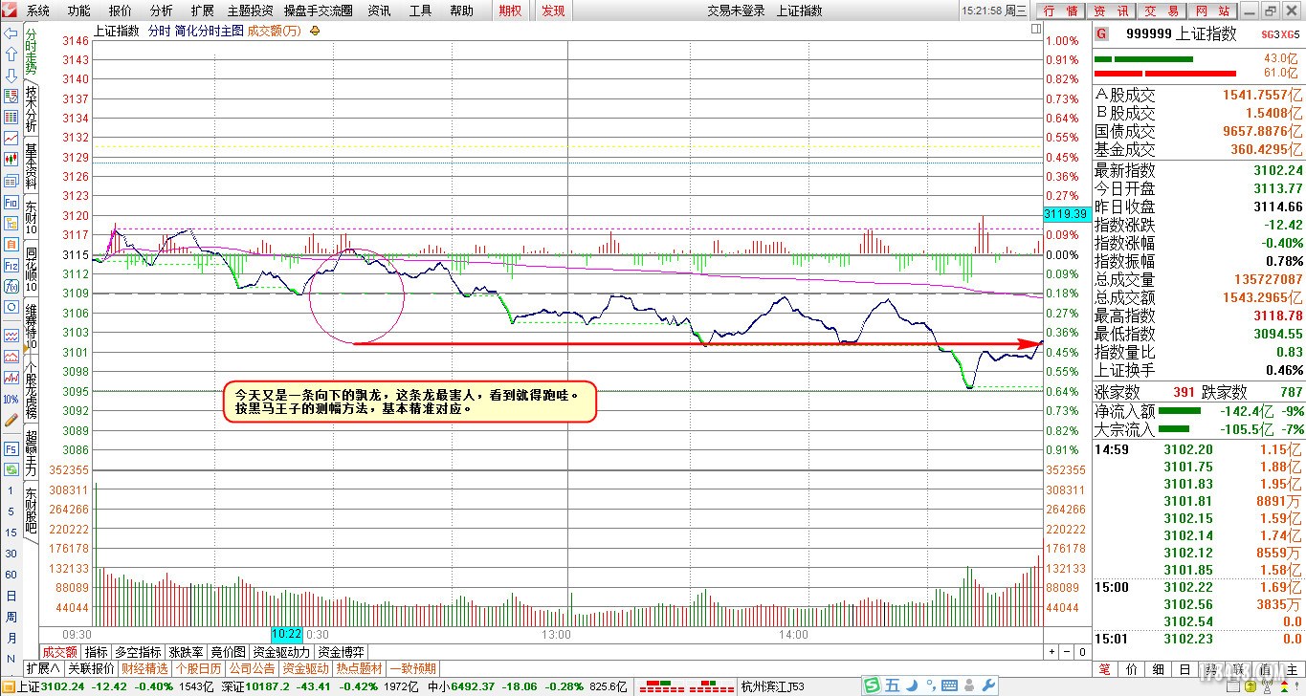
Task: Click the Fin icon in left sidebar
Action: [x=11, y=203]
